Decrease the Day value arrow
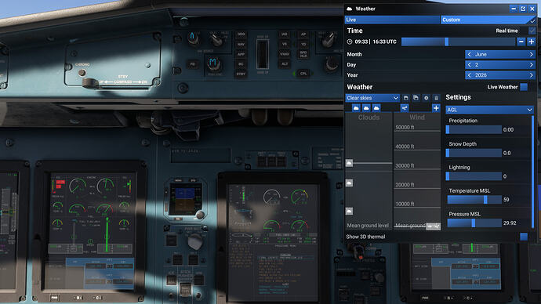The image size is (541, 304). tap(469, 65)
